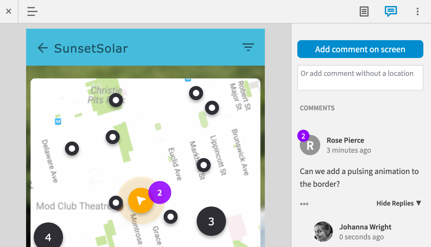Toggle the comments panel icon
The height and width of the screenshot is (247, 431).
click(x=391, y=11)
